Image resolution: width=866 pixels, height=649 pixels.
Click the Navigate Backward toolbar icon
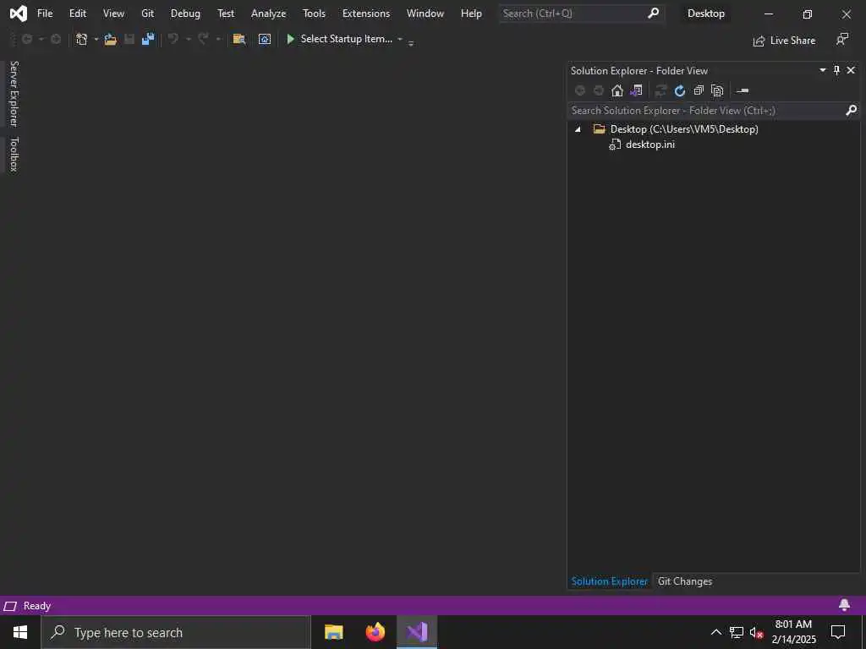[26, 39]
